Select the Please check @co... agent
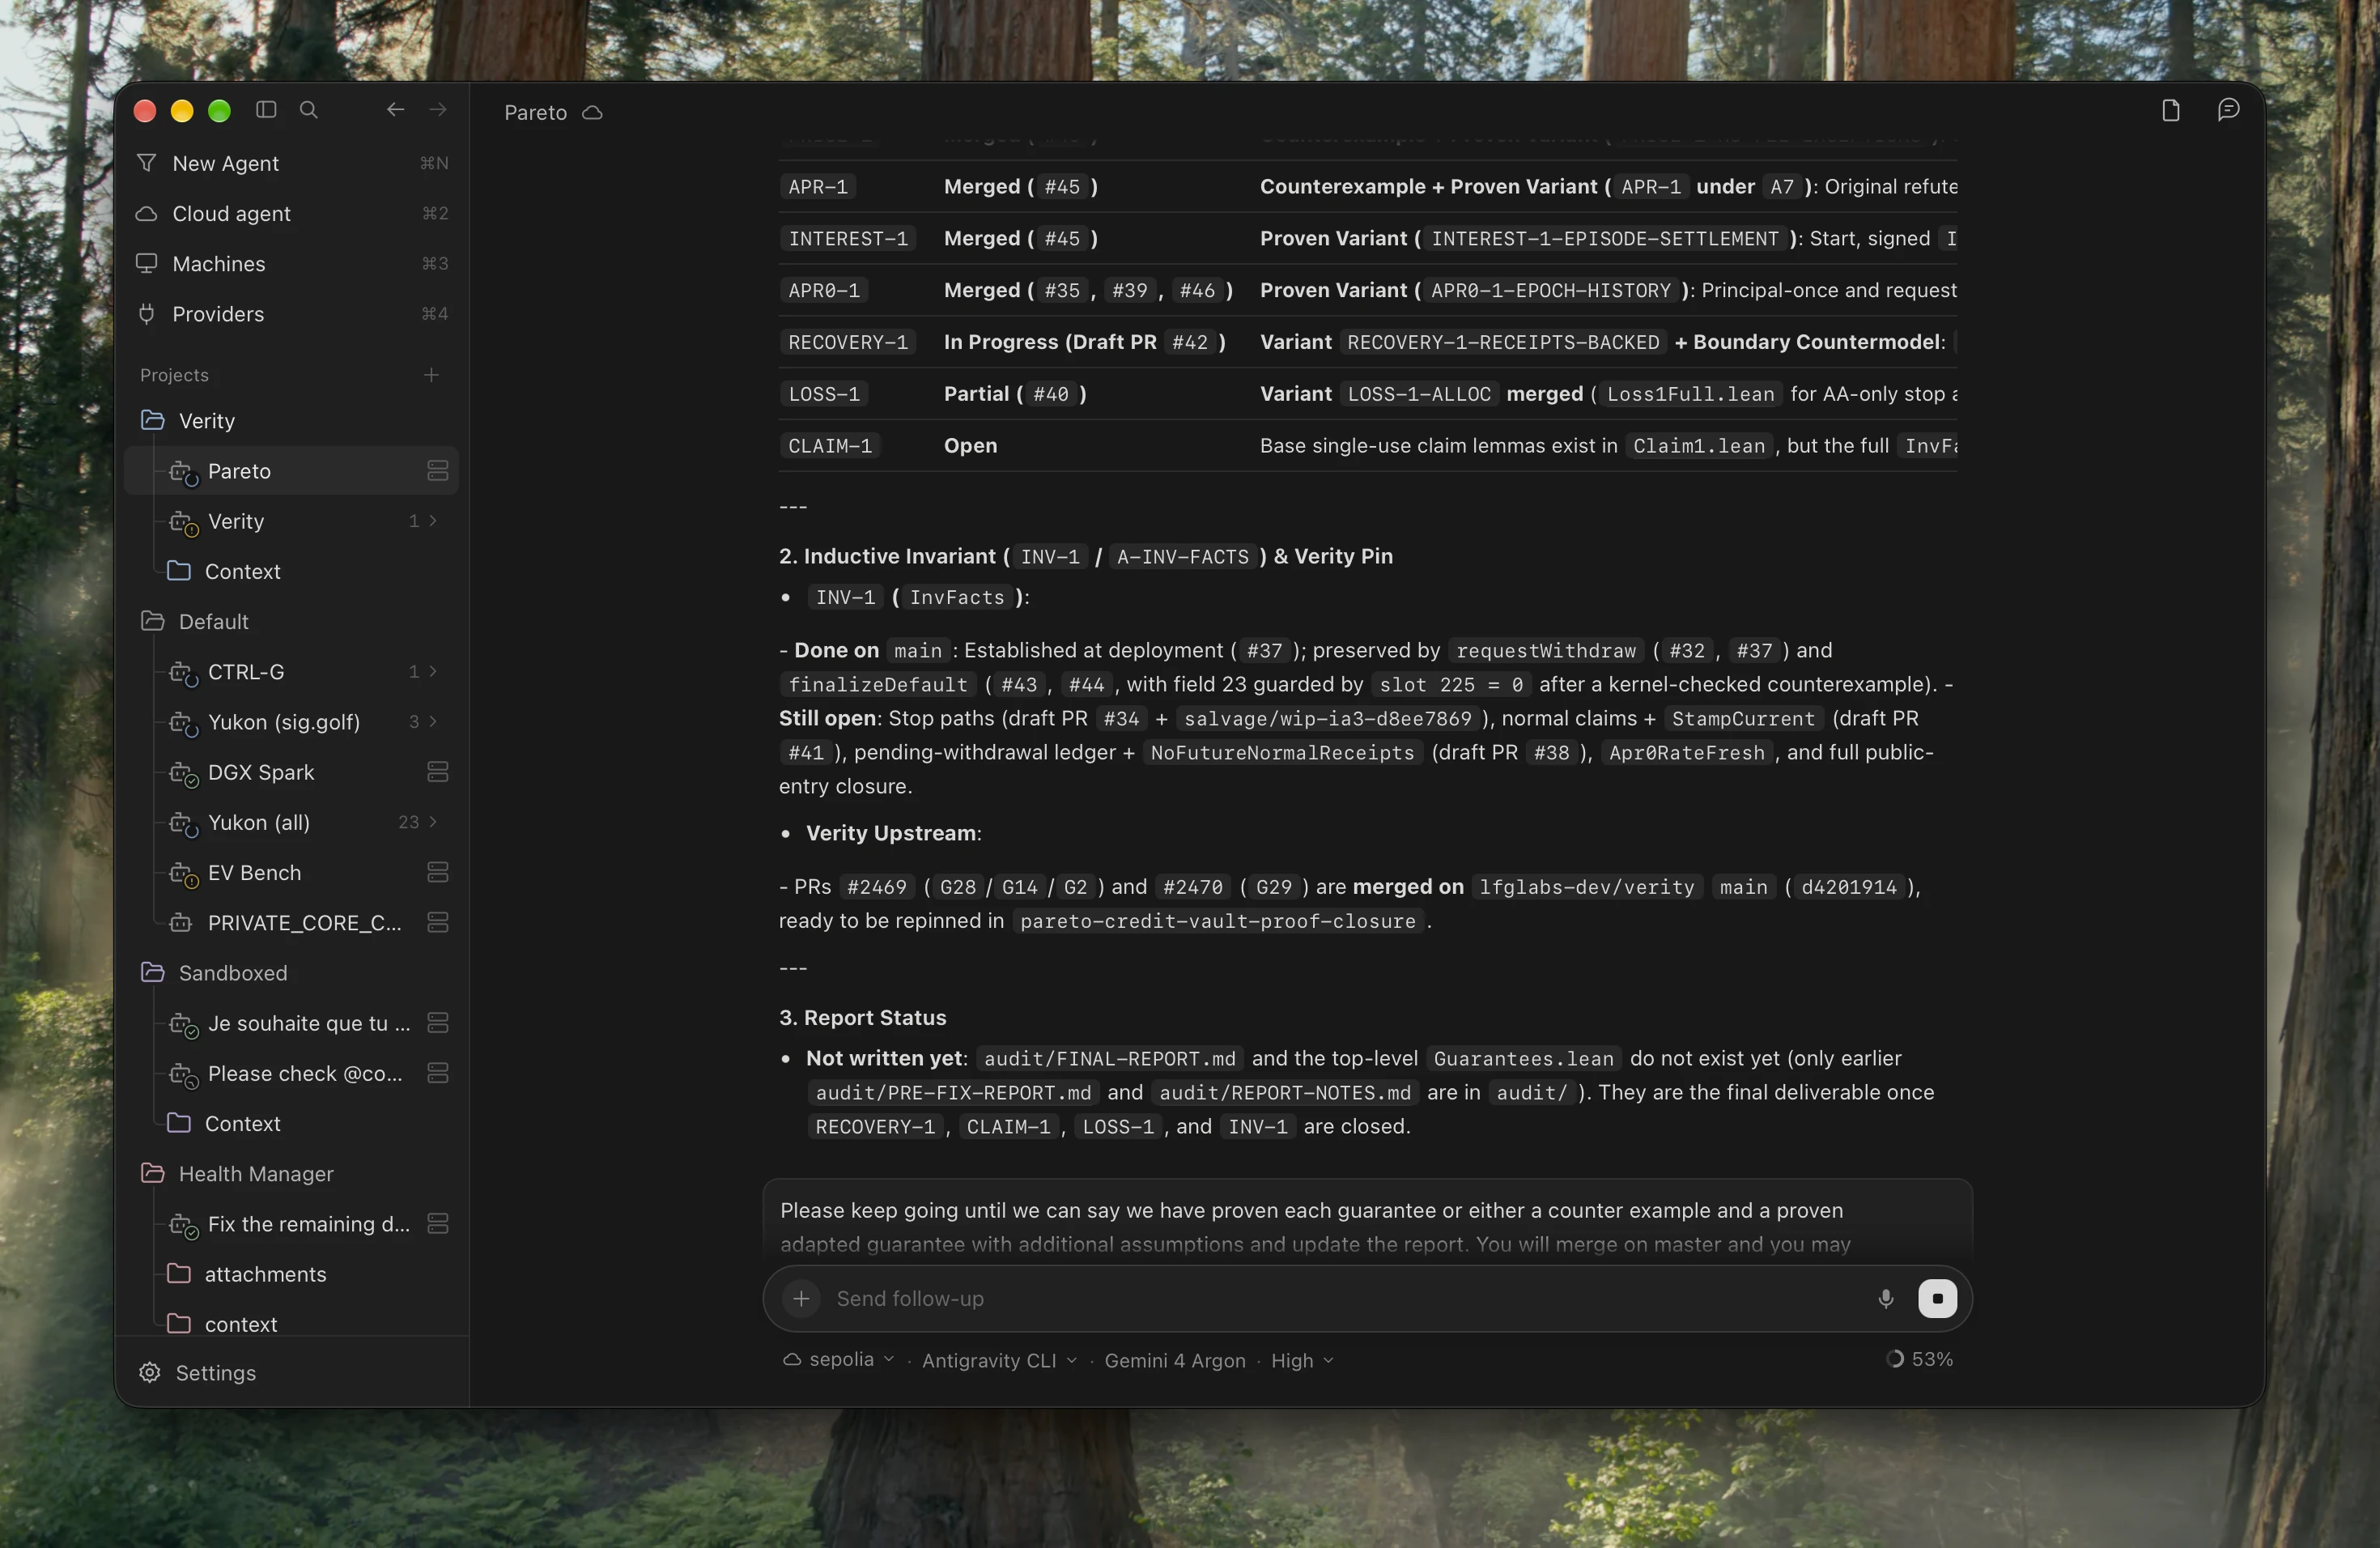The image size is (2380, 1548). tap(292, 1073)
